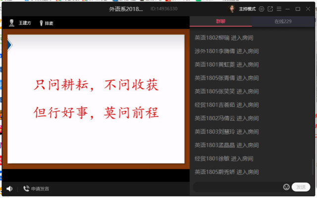Switch to the 群聊 group chat tab

click(220, 21)
